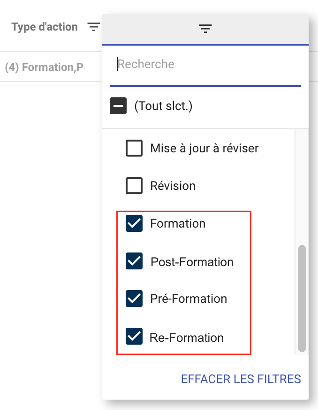Uncheck the Formation checkbox

pos(134,224)
